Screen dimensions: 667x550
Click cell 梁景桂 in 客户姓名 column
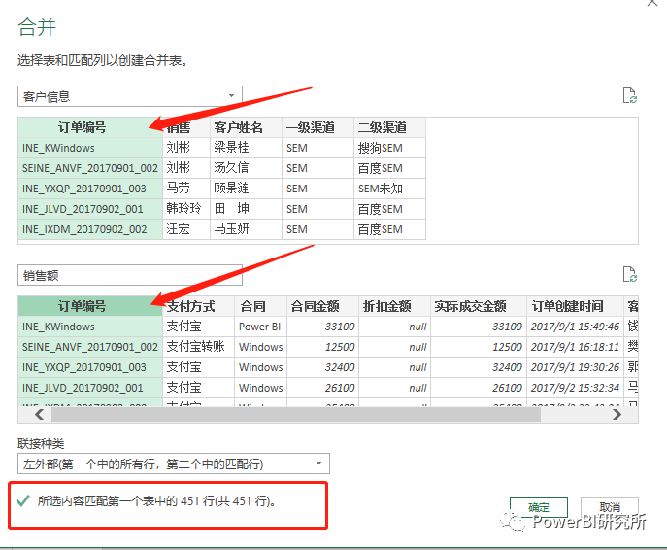[x=246, y=148]
